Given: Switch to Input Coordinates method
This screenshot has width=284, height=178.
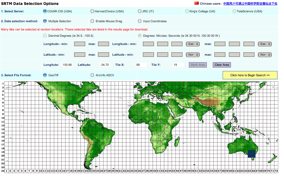Looking at the screenshot, I should [140, 21].
